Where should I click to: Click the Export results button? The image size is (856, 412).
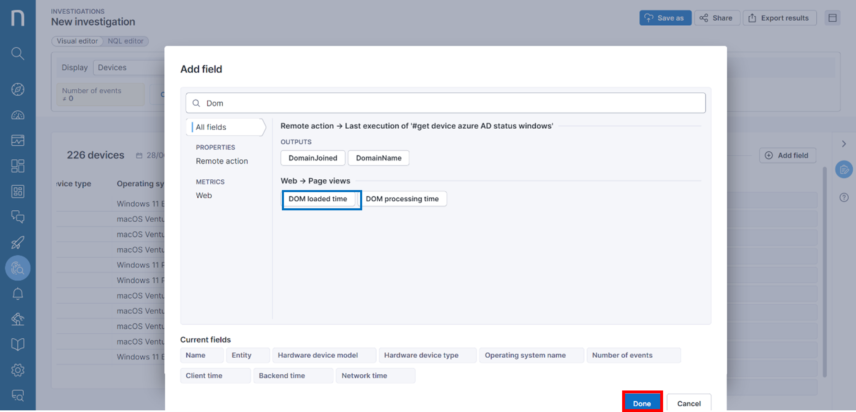click(779, 18)
